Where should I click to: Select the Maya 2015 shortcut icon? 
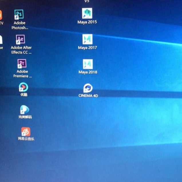pos(87,13)
